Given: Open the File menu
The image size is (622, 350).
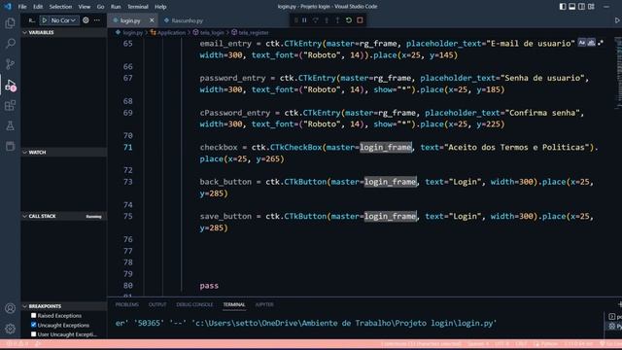Looking at the screenshot, I should (22, 7).
